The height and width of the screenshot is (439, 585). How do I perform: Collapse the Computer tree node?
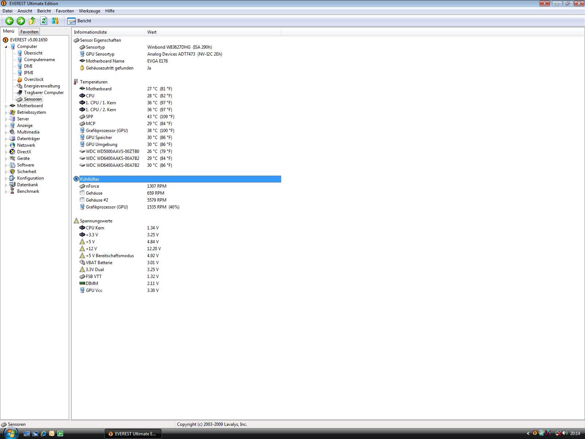coord(6,47)
